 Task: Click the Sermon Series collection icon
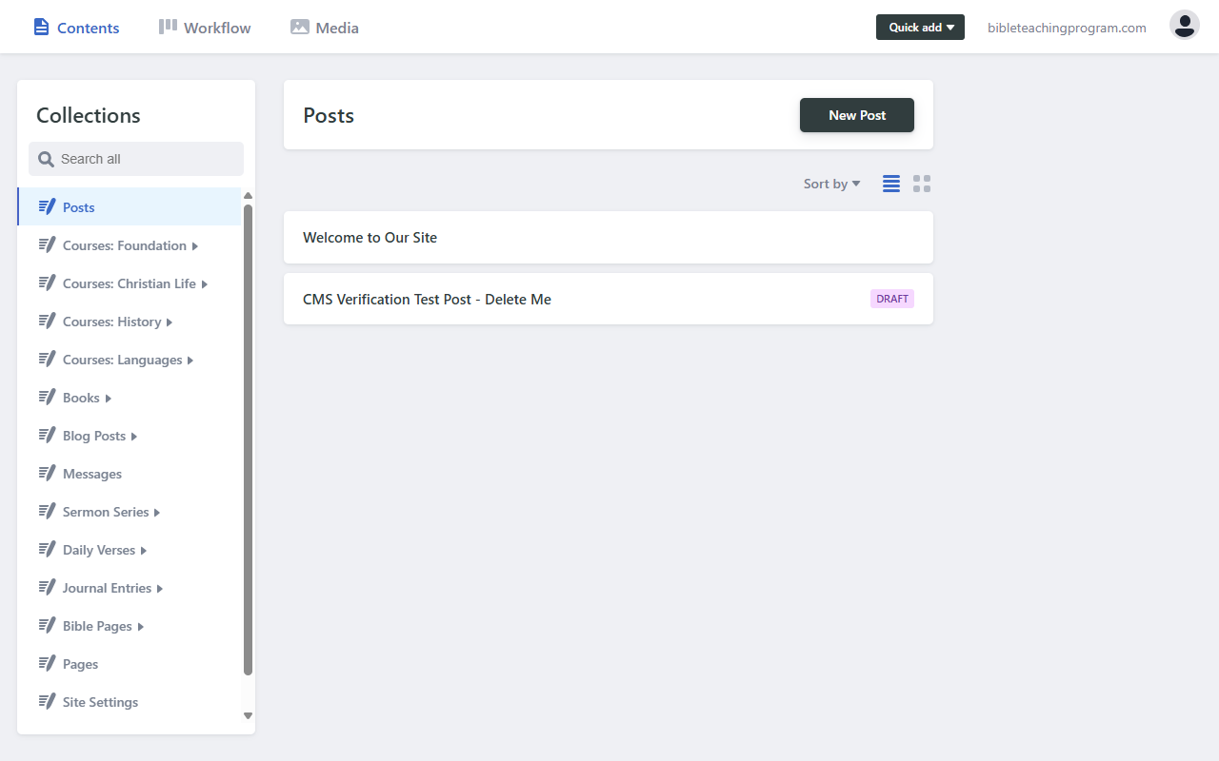click(x=48, y=511)
